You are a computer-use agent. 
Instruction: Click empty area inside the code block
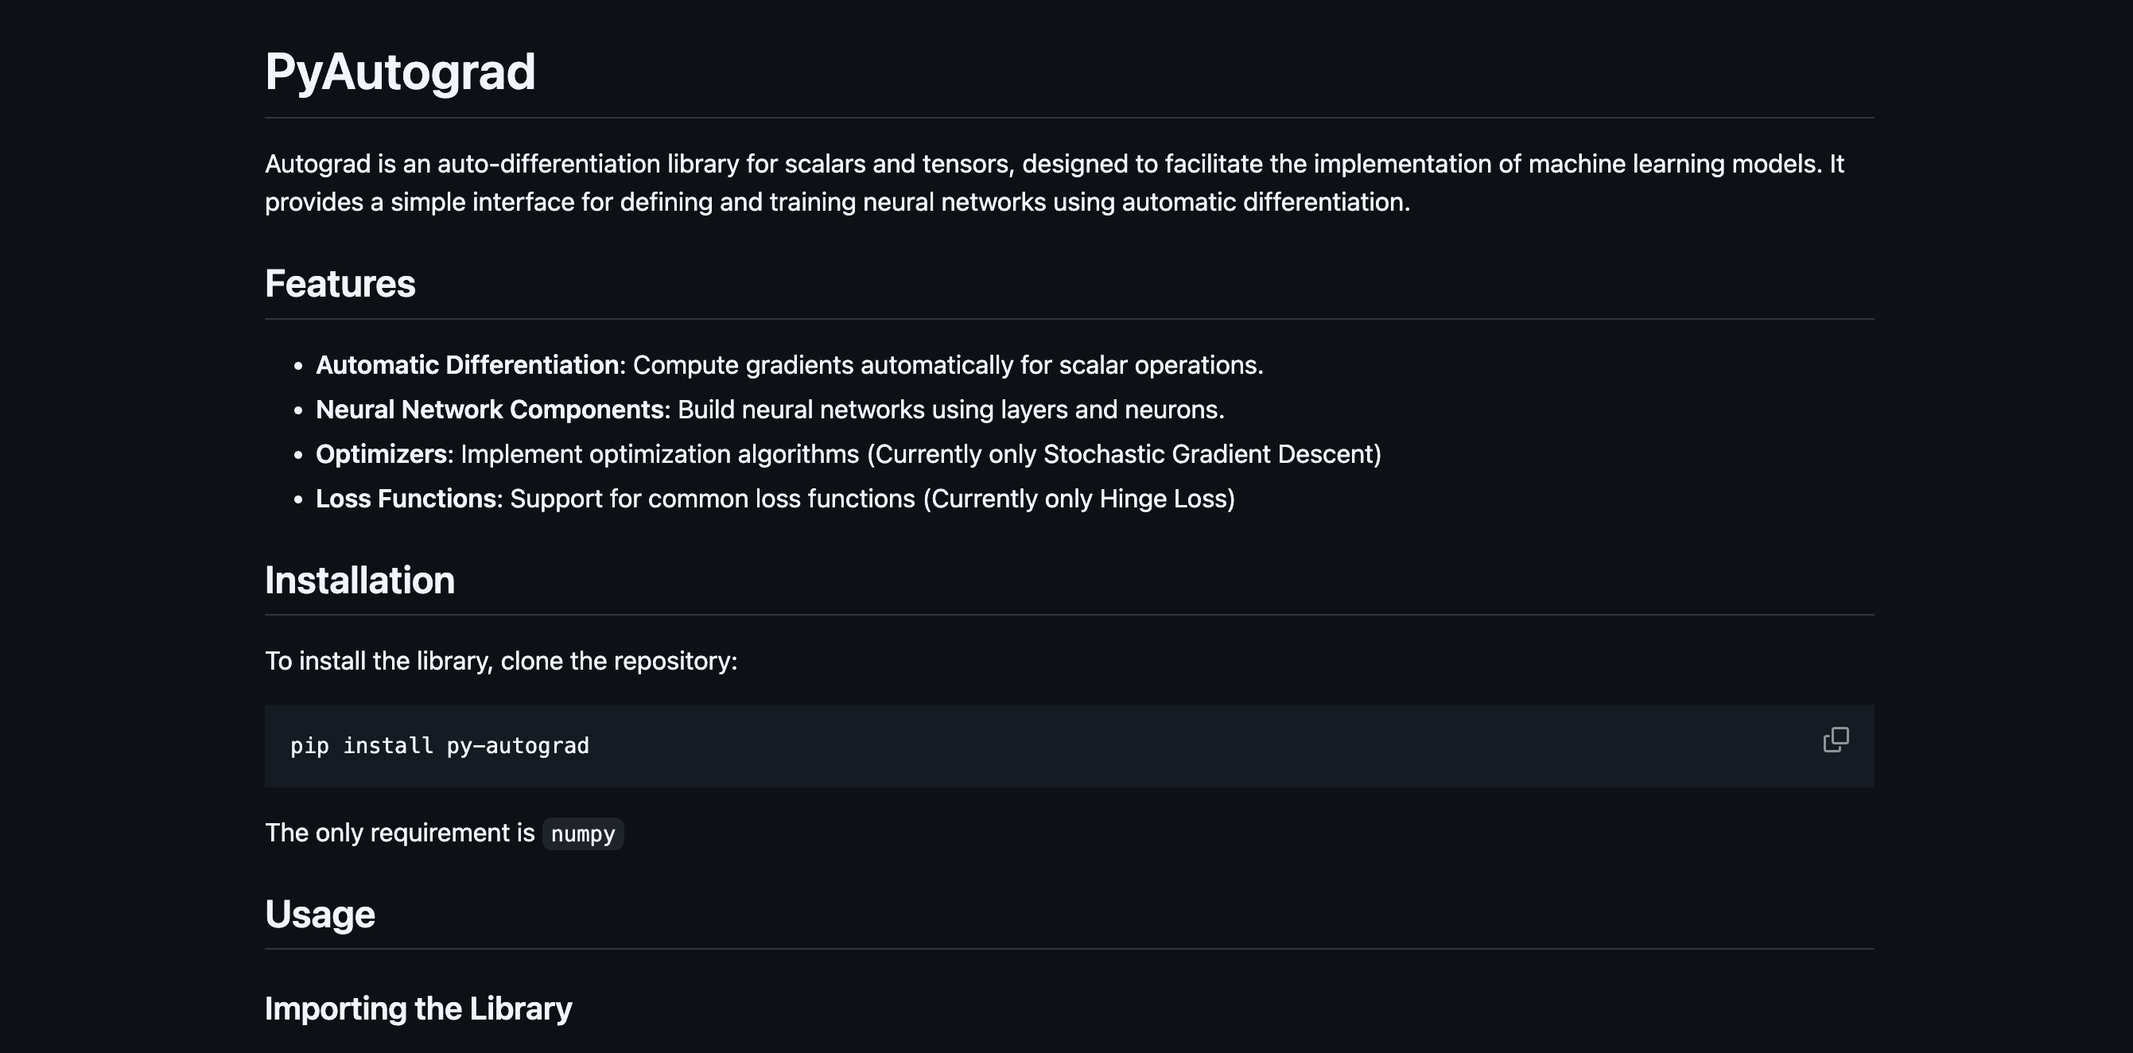coord(1160,746)
